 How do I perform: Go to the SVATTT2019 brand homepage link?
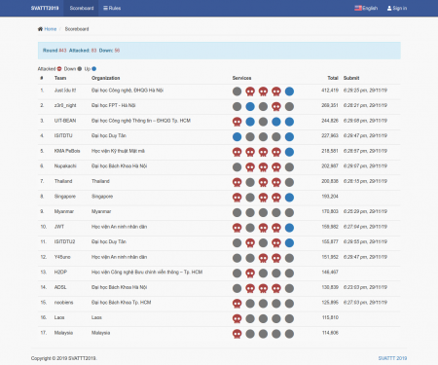pyautogui.click(x=45, y=8)
